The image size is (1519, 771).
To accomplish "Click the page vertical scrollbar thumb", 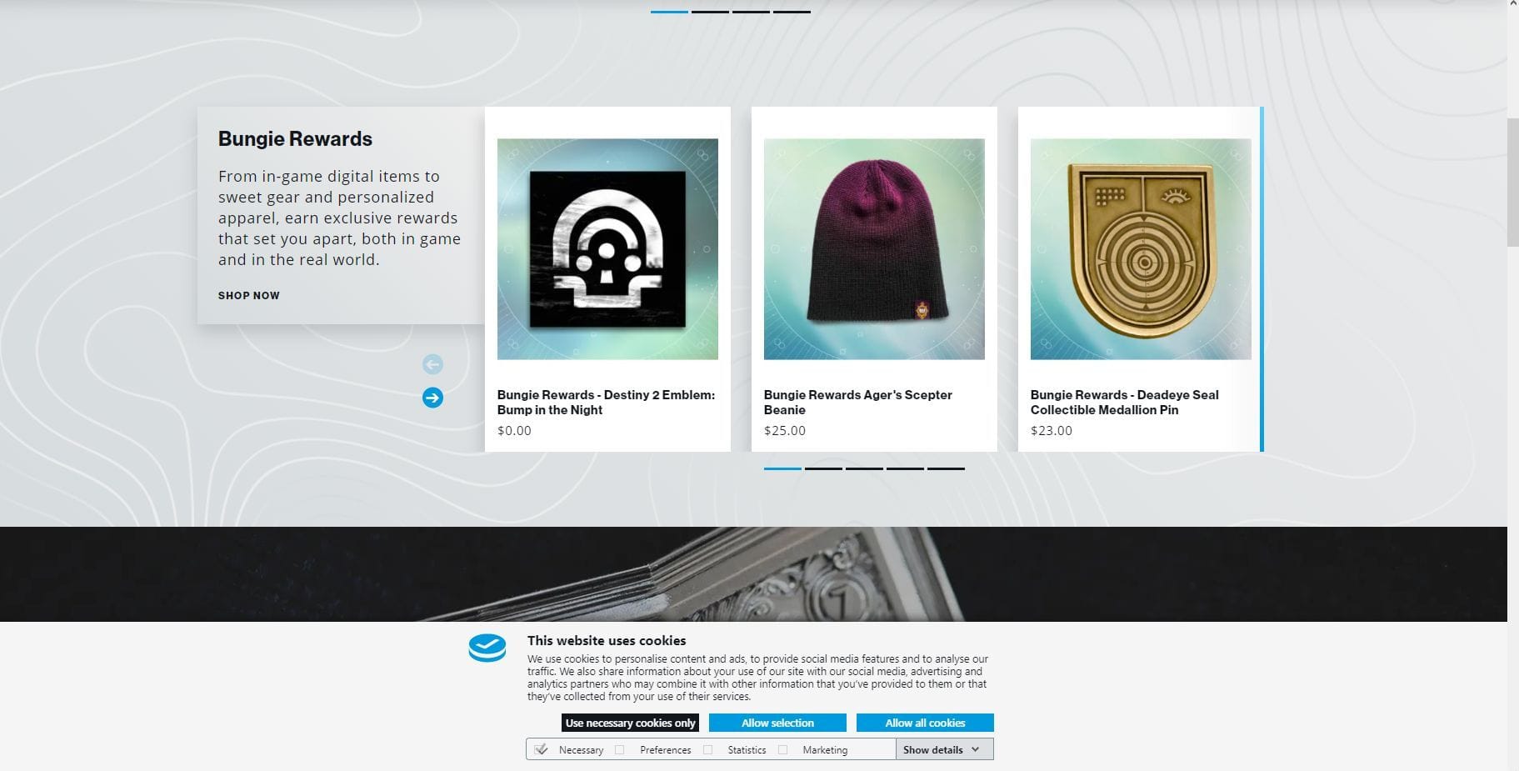I will [1512, 182].
